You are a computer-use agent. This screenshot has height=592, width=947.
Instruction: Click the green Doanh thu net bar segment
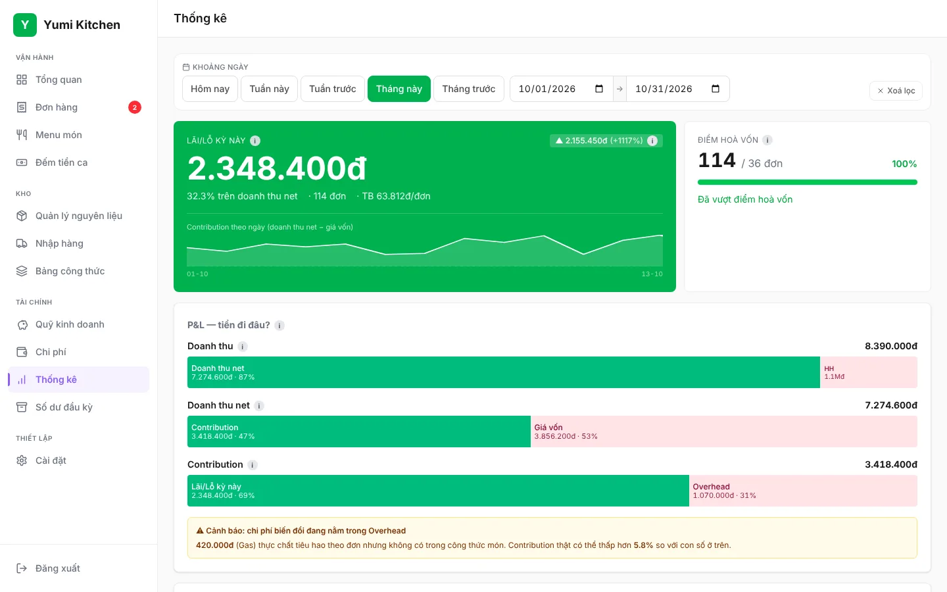(504, 372)
